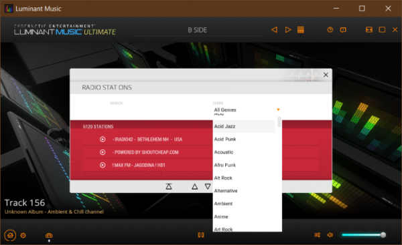The image size is (402, 245).
Task: Go to previous visualization with left arrow
Action: [x=274, y=30]
